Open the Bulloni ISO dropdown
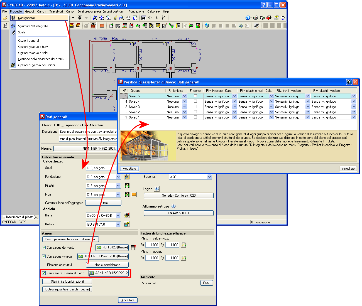The image size is (362, 306). [118, 224]
